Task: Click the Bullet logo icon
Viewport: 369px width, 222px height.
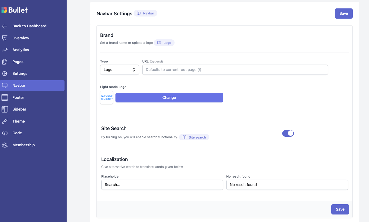Action: (5, 10)
